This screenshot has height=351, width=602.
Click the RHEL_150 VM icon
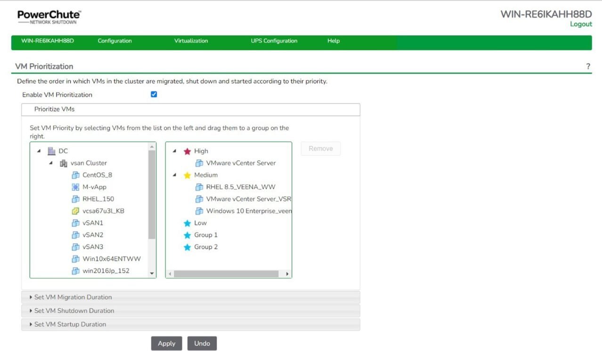[75, 199]
